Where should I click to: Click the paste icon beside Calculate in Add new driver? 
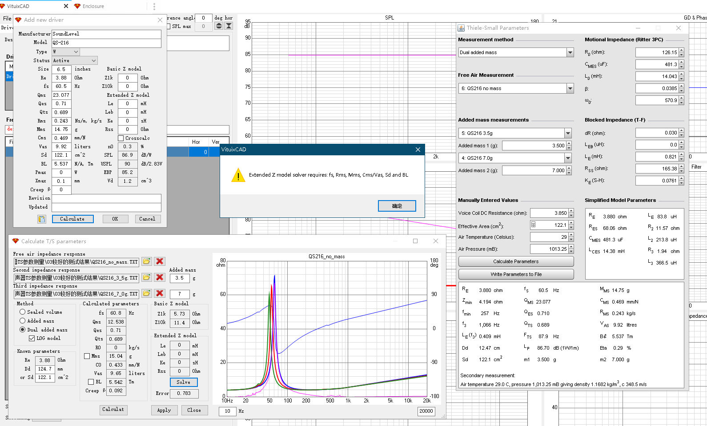pos(42,219)
